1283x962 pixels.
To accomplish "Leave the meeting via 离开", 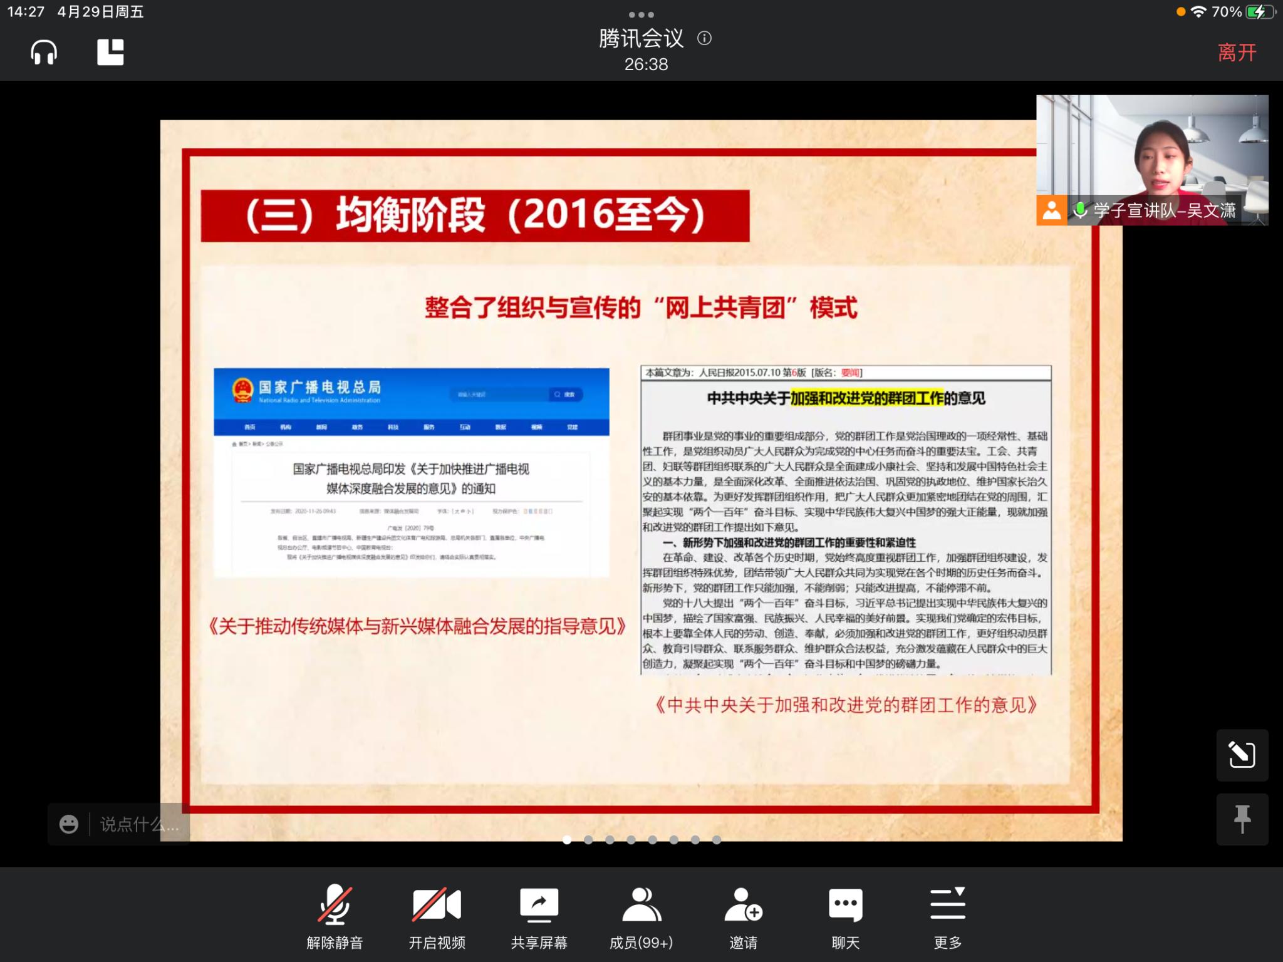I will pyautogui.click(x=1237, y=53).
